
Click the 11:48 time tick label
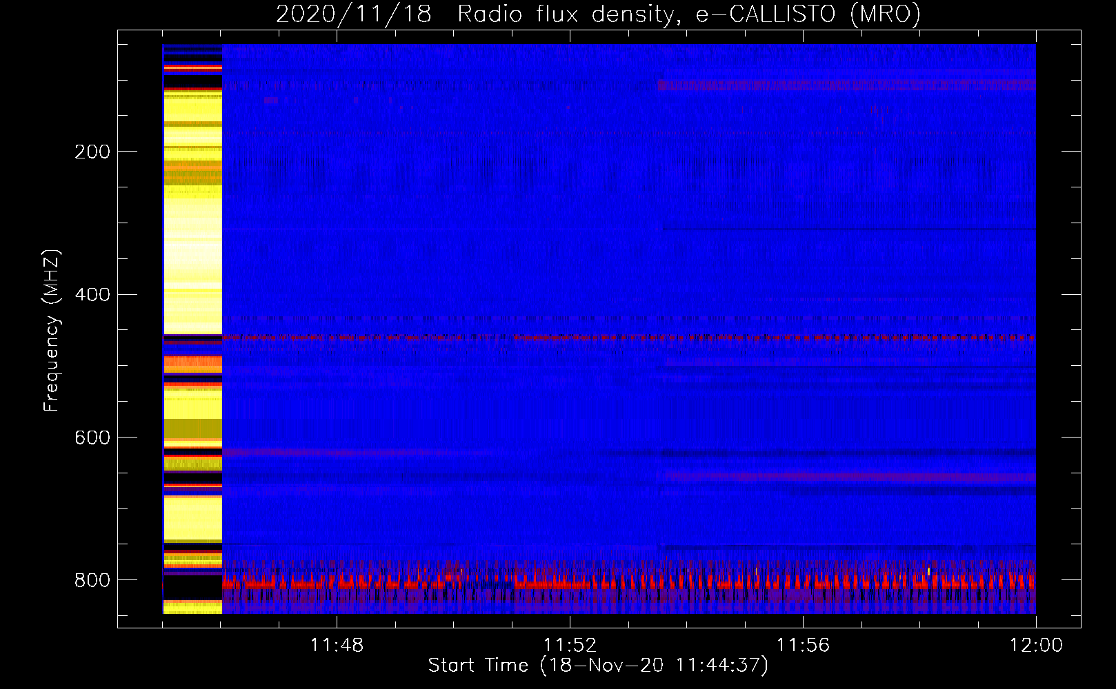point(337,646)
